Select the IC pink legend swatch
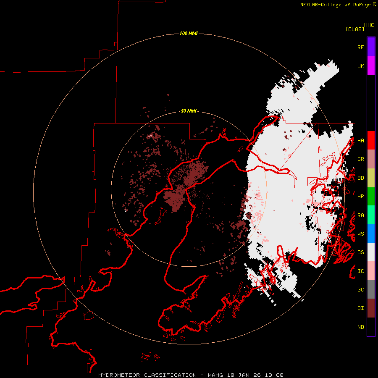This screenshot has width=378, height=378. [x=371, y=271]
